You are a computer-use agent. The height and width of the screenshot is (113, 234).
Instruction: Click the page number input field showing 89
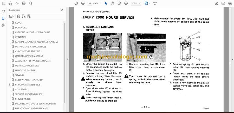tap(90, 3)
